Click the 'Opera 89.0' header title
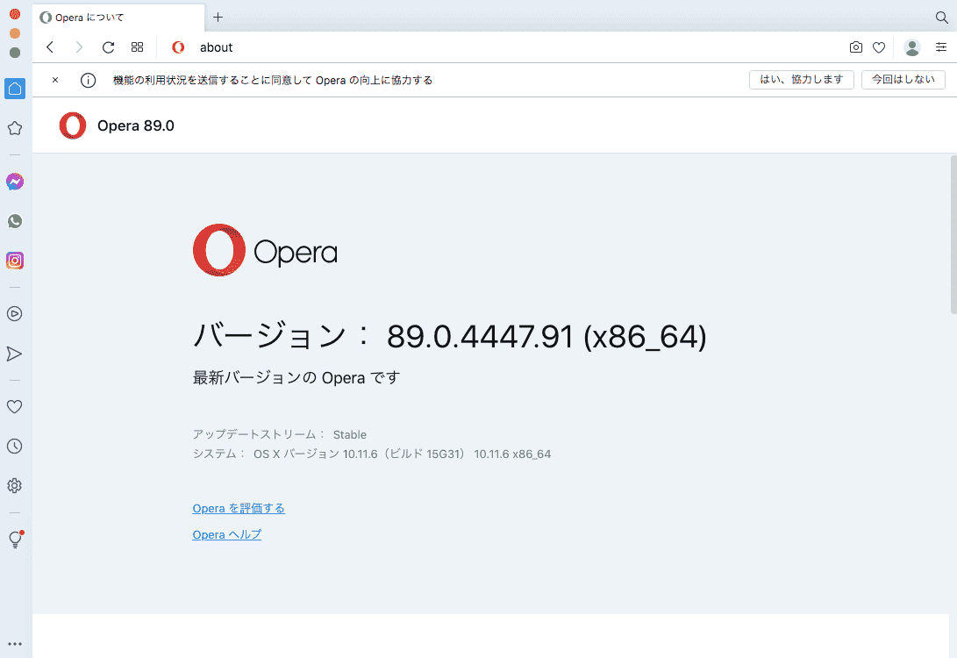The width and height of the screenshot is (957, 658). coord(135,125)
